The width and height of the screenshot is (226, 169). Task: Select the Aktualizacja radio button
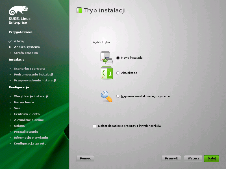pyautogui.click(x=118, y=73)
